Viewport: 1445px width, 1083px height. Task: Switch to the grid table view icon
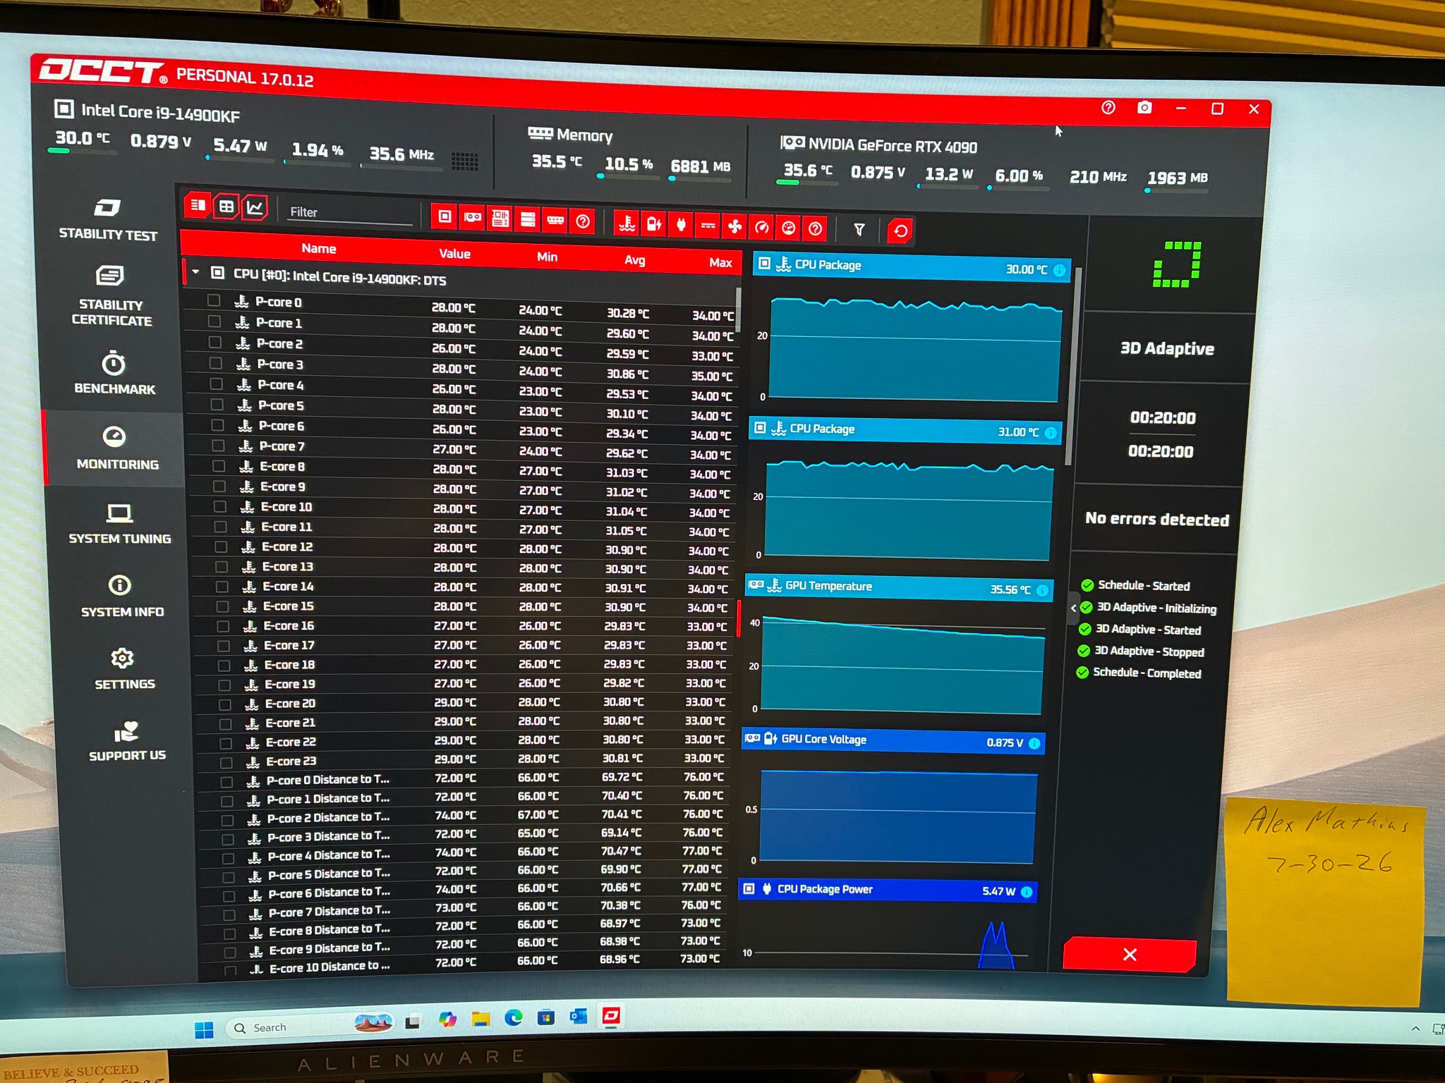click(226, 207)
